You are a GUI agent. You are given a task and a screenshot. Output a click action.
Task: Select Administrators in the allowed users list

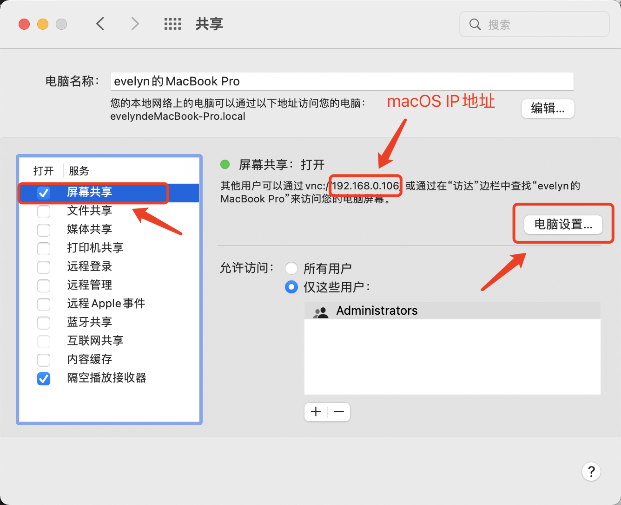(377, 311)
